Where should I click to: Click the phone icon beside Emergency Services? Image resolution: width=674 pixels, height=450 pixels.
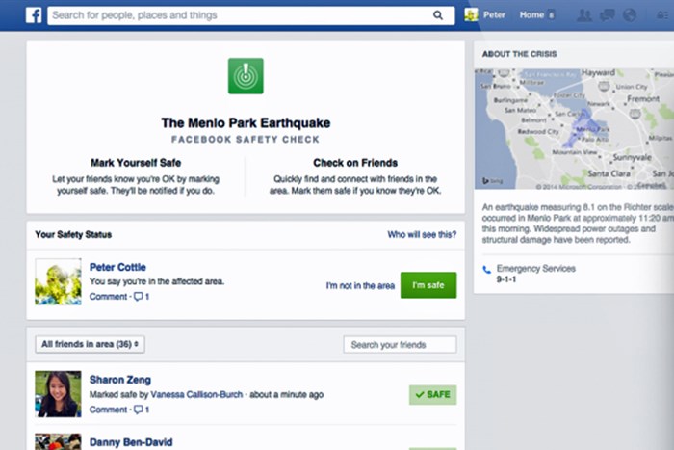pyautogui.click(x=486, y=270)
